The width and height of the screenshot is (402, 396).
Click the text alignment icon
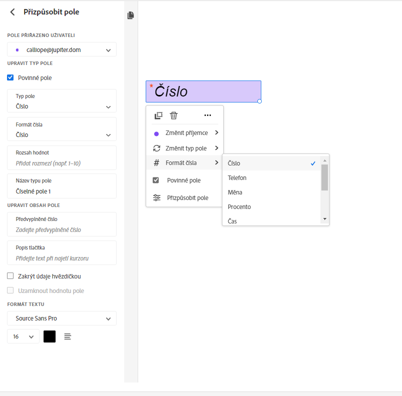pyautogui.click(x=68, y=336)
